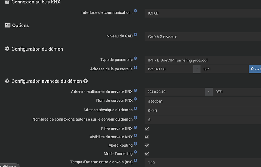The height and width of the screenshot is (167, 261).
Task: Open help icon for Interface de communication
Action: pos(135,11)
